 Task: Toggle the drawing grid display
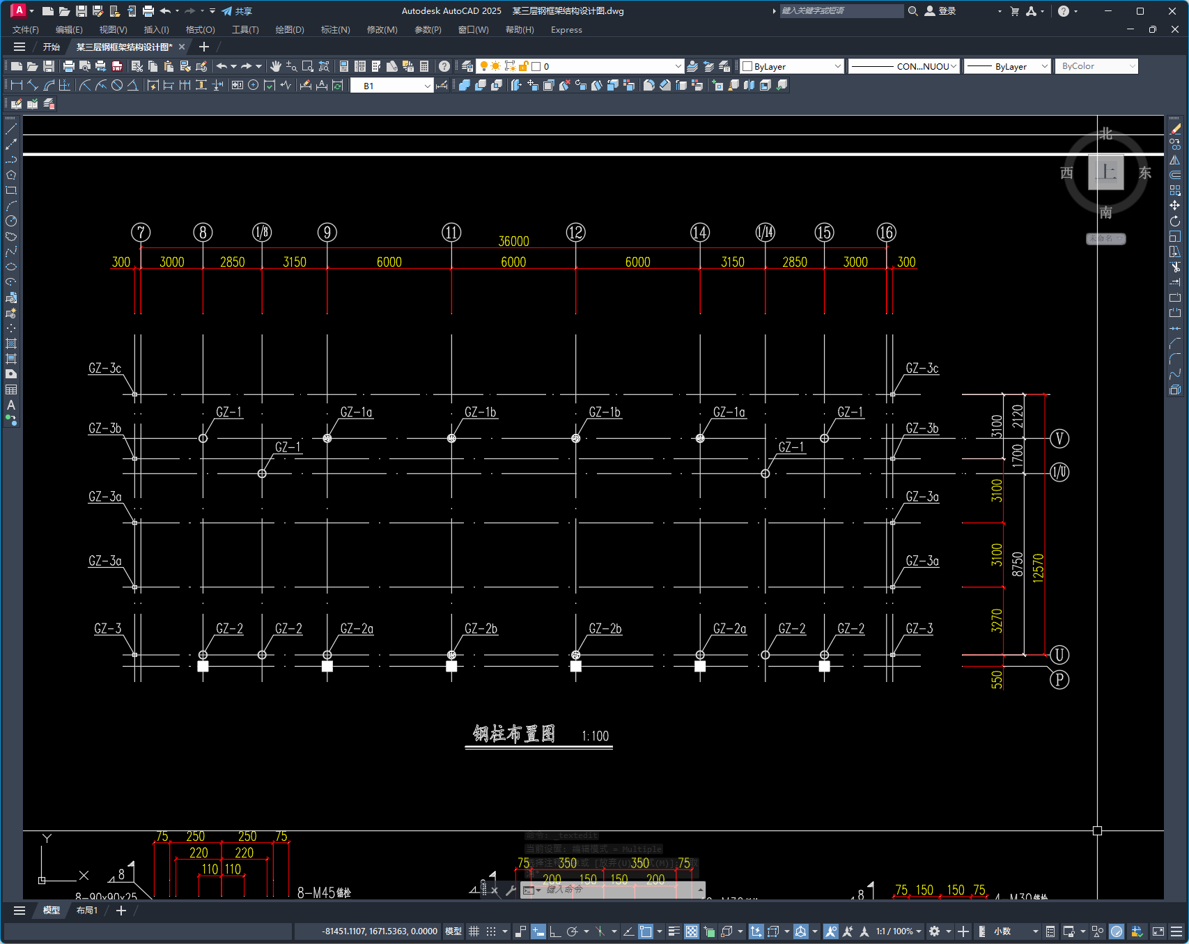pyautogui.click(x=474, y=931)
